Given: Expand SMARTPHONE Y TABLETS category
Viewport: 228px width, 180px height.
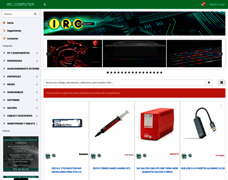Looking at the screenshot, I should (x=20, y=124).
